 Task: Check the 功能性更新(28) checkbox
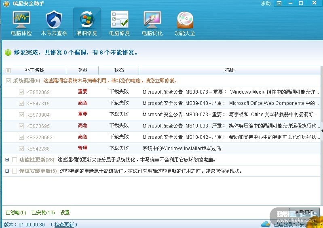(15, 160)
